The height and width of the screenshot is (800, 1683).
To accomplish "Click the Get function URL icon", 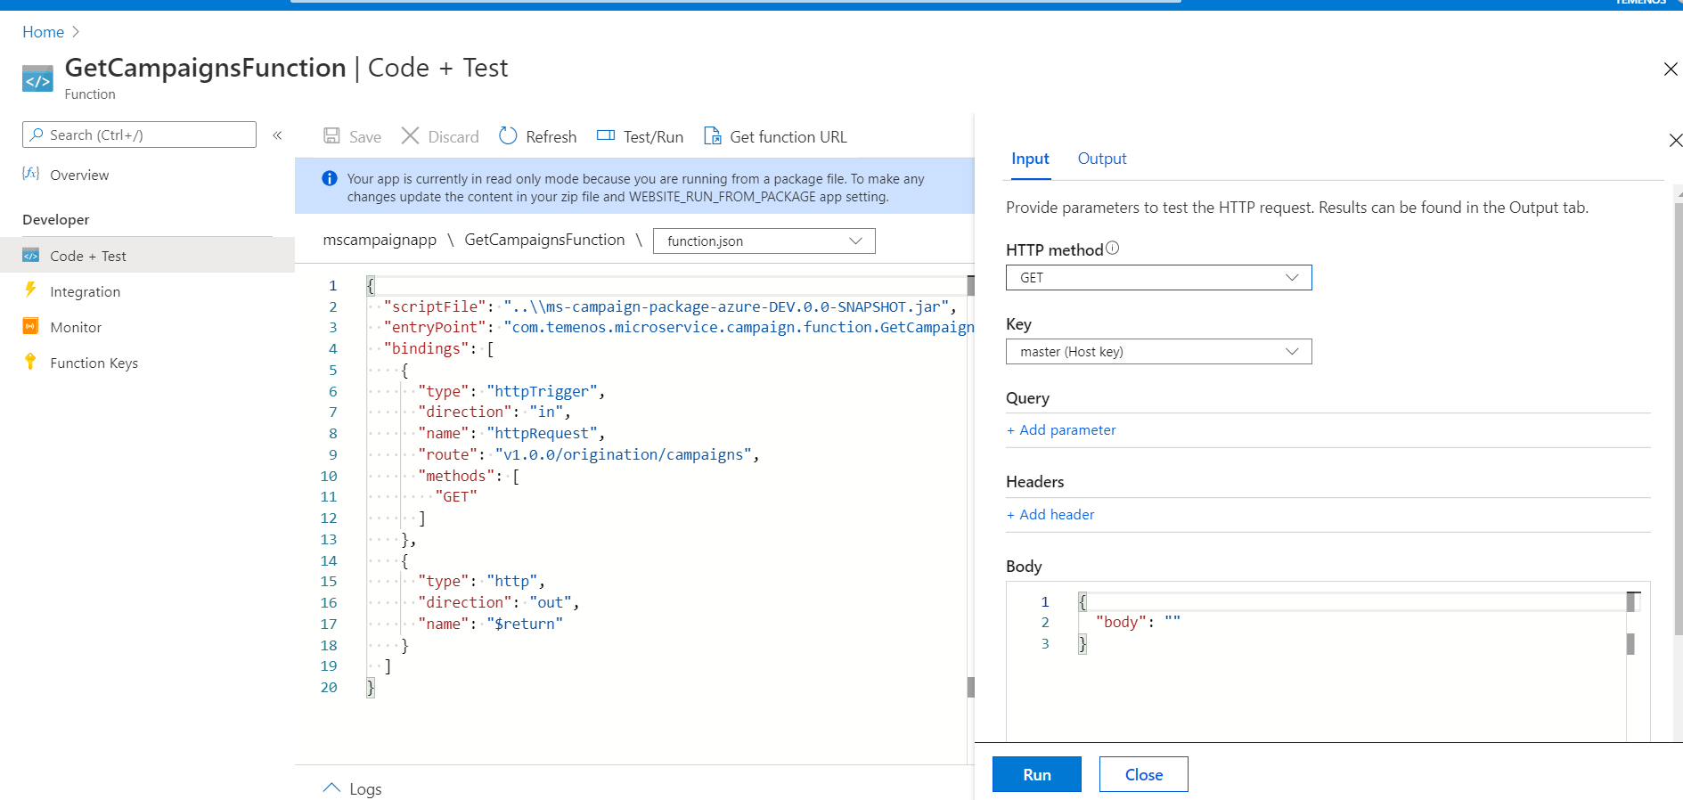I will [713, 136].
